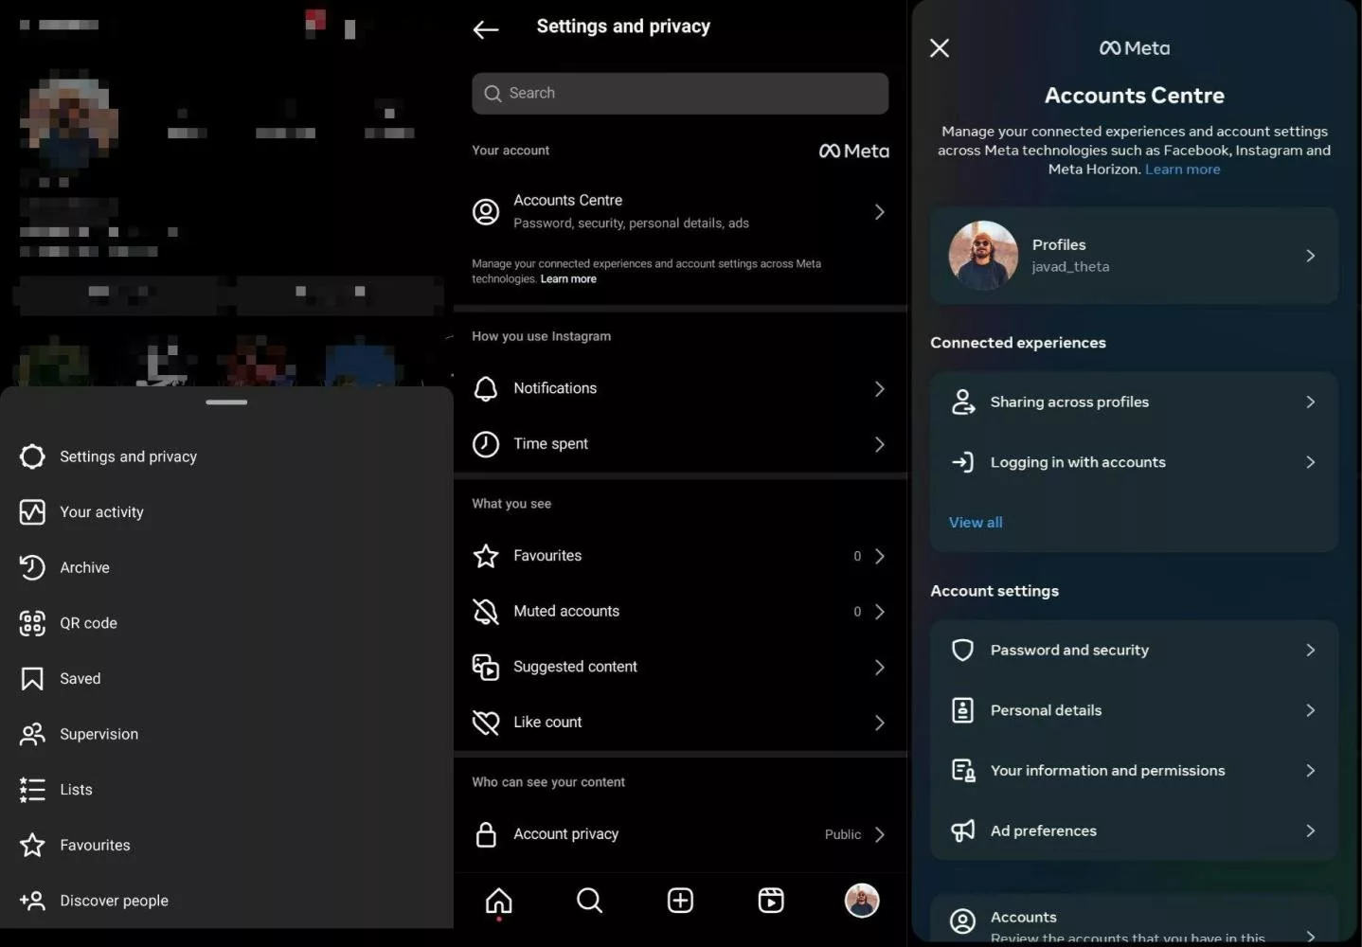The height and width of the screenshot is (947, 1362).
Task: Open Account privacy Public setting
Action: pyautogui.click(x=680, y=834)
